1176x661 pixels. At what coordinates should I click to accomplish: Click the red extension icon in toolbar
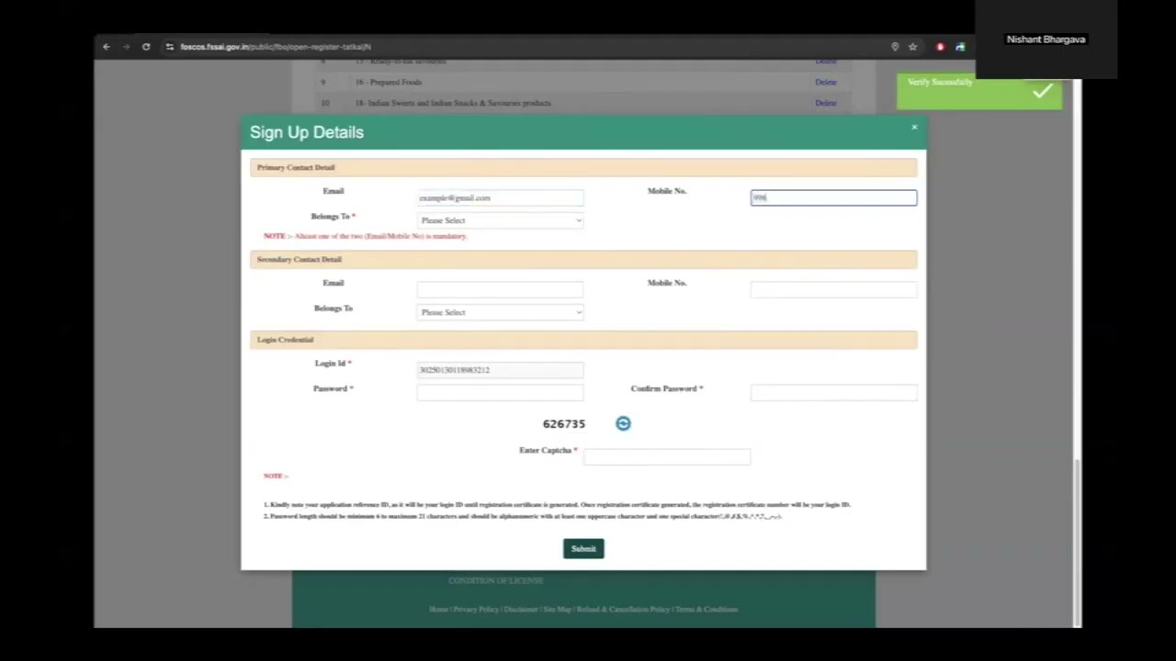point(940,47)
